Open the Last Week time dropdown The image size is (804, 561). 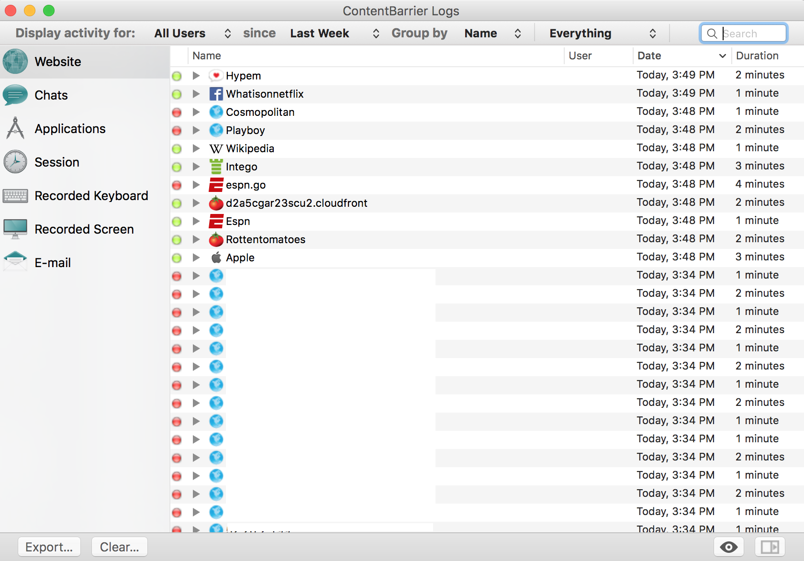point(335,33)
